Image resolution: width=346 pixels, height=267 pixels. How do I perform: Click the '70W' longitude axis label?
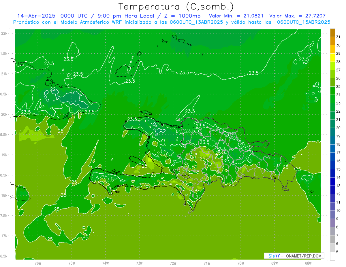click(x=241, y=263)
